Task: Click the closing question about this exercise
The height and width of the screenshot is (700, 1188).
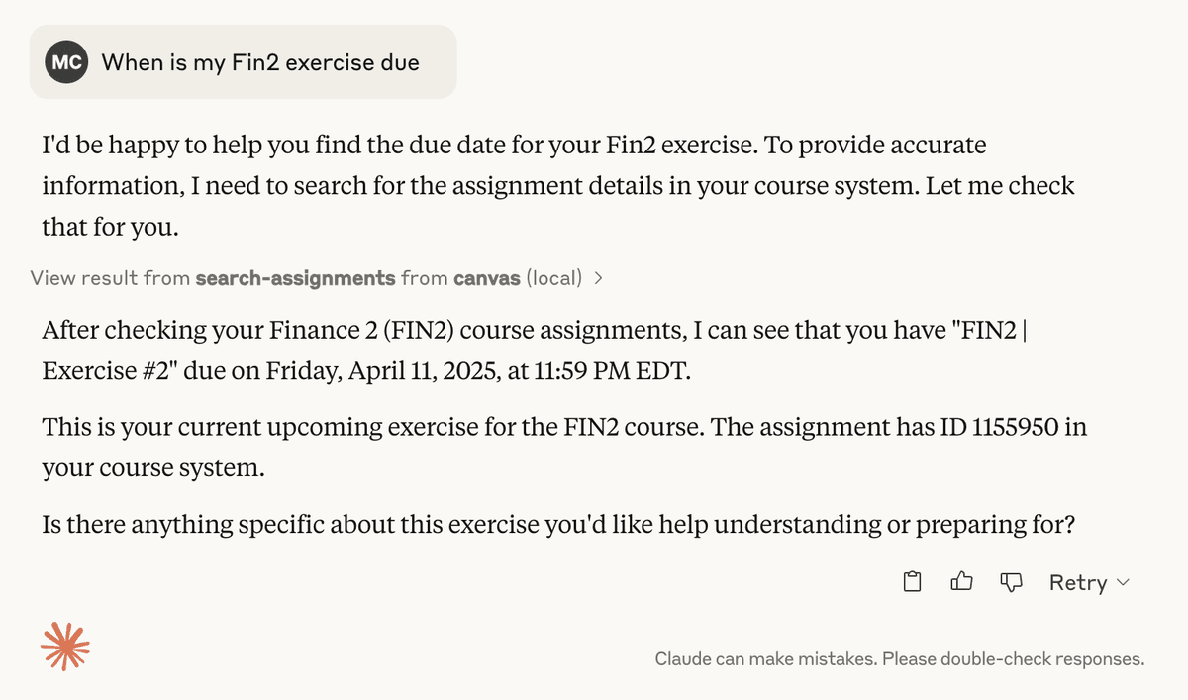Action: point(558,525)
